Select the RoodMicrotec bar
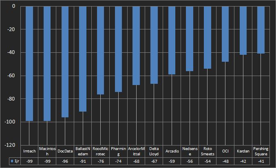The image size is (276, 168). pyautogui.click(x=101, y=50)
